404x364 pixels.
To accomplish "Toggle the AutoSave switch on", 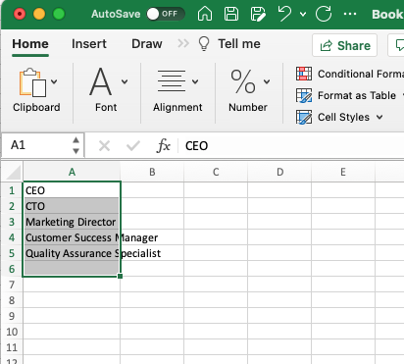I will 166,14.
